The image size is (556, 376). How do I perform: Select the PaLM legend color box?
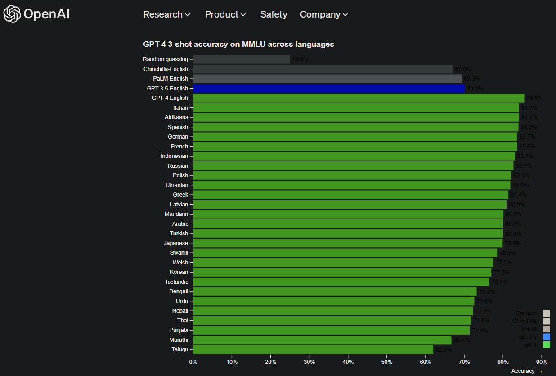coord(547,328)
